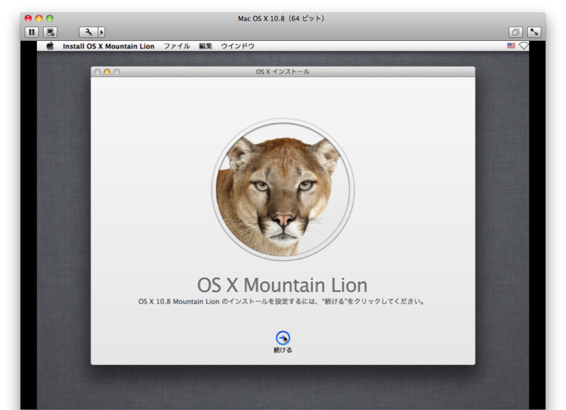Pause the virtual machine
This screenshot has height=410, width=566.
coord(32,33)
